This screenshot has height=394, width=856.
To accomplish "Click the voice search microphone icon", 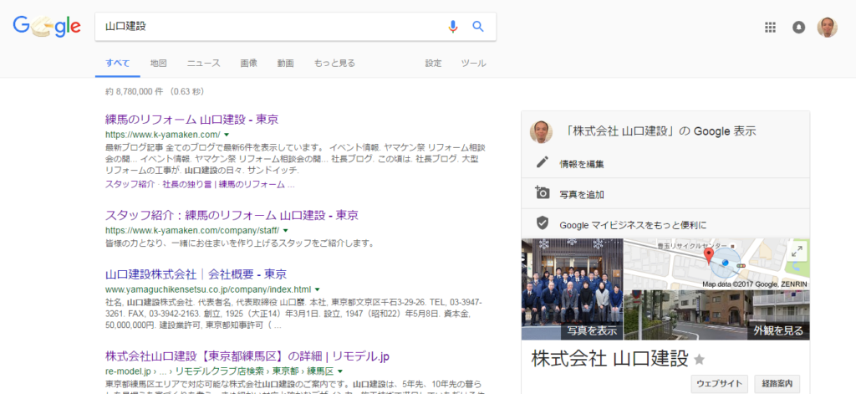I will pos(453,26).
